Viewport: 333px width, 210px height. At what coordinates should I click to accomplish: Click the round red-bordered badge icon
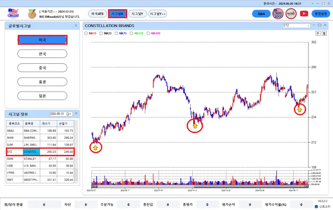[x=291, y=14]
